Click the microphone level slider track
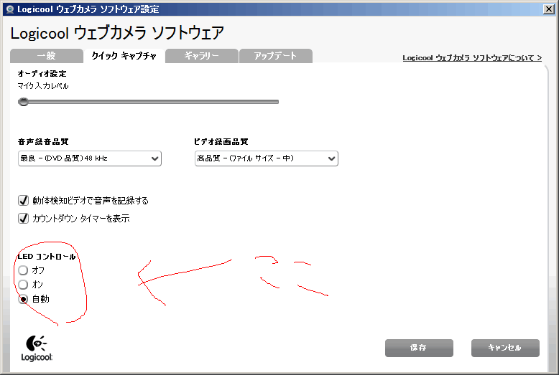Screen dimensions: 559x375 pyautogui.click(x=148, y=102)
